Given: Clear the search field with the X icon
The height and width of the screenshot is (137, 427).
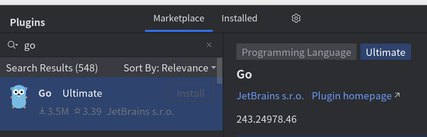Looking at the screenshot, I should click(x=209, y=45).
